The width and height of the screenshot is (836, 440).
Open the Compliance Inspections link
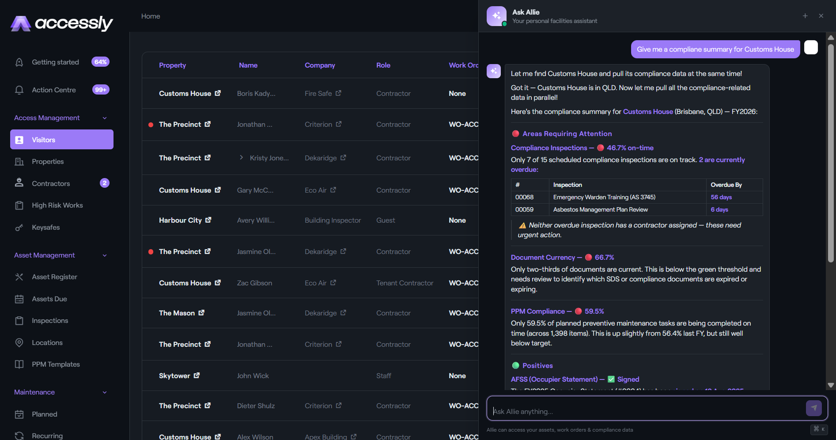(x=549, y=148)
